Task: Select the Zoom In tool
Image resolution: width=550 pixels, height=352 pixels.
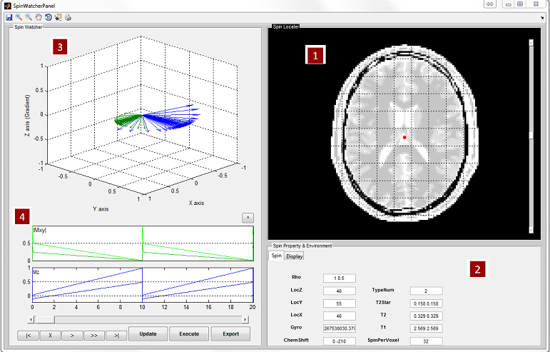Action: click(x=19, y=17)
